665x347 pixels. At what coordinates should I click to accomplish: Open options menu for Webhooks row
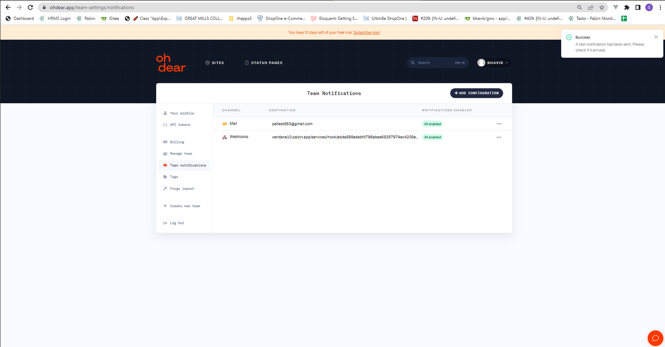[499, 137]
